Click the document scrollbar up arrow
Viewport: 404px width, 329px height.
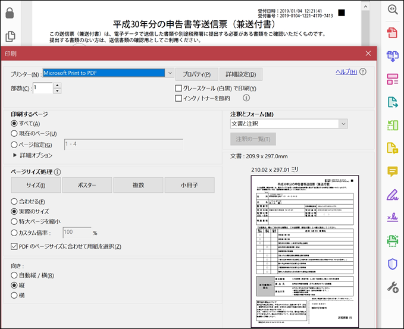[365, 7]
